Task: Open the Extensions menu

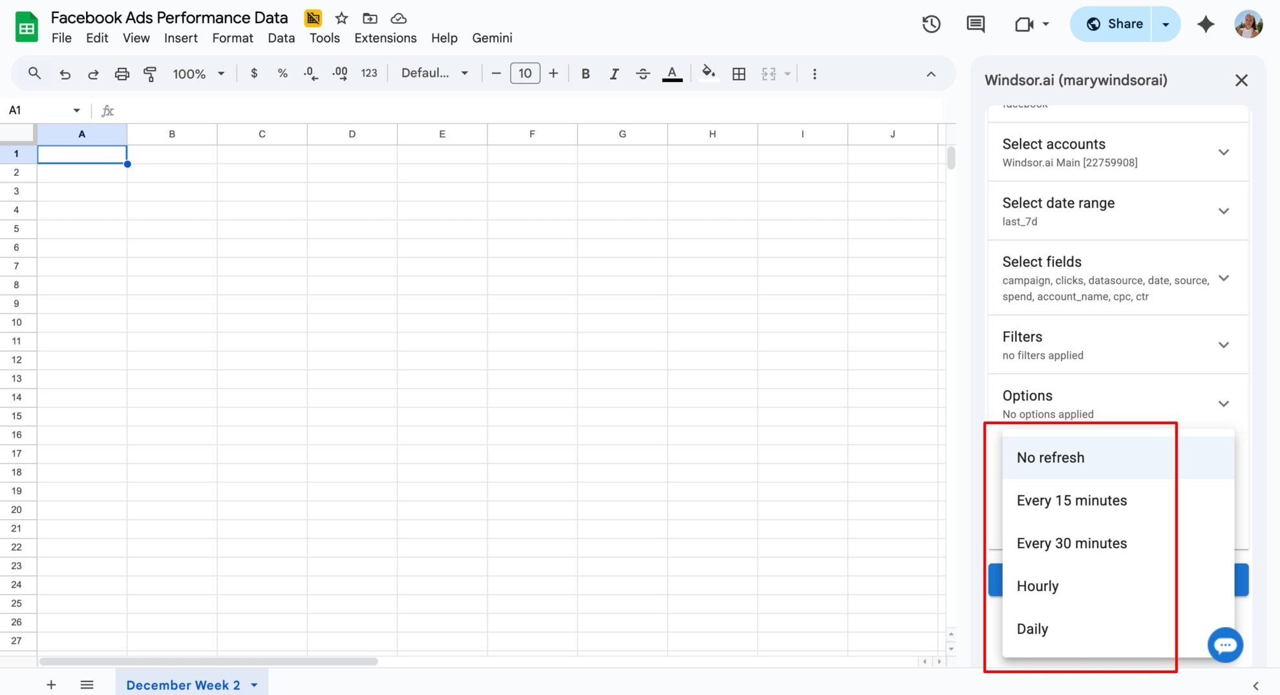Action: pos(385,37)
